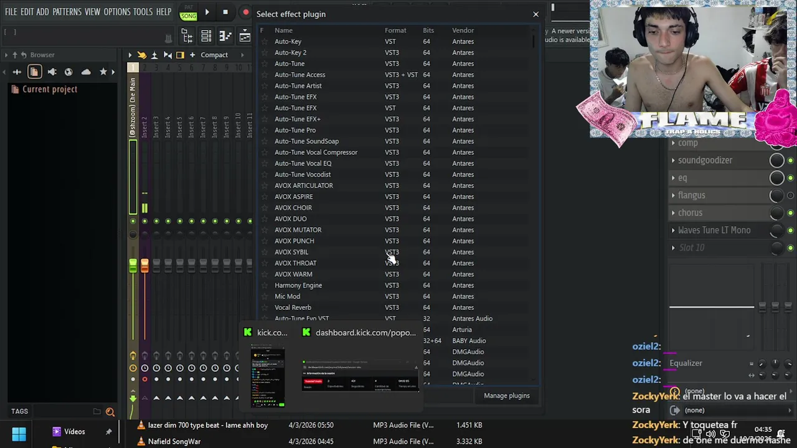
Task: Toggle the mixer orange panel view icon
Action: [180, 55]
